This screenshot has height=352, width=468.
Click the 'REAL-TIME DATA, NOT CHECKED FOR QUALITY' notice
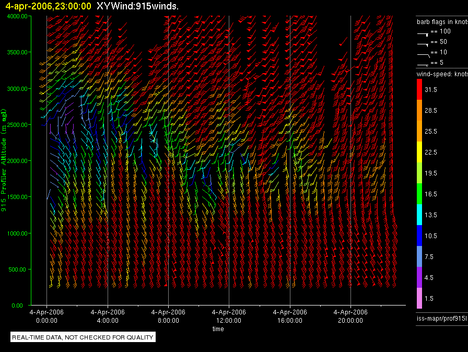click(x=83, y=337)
